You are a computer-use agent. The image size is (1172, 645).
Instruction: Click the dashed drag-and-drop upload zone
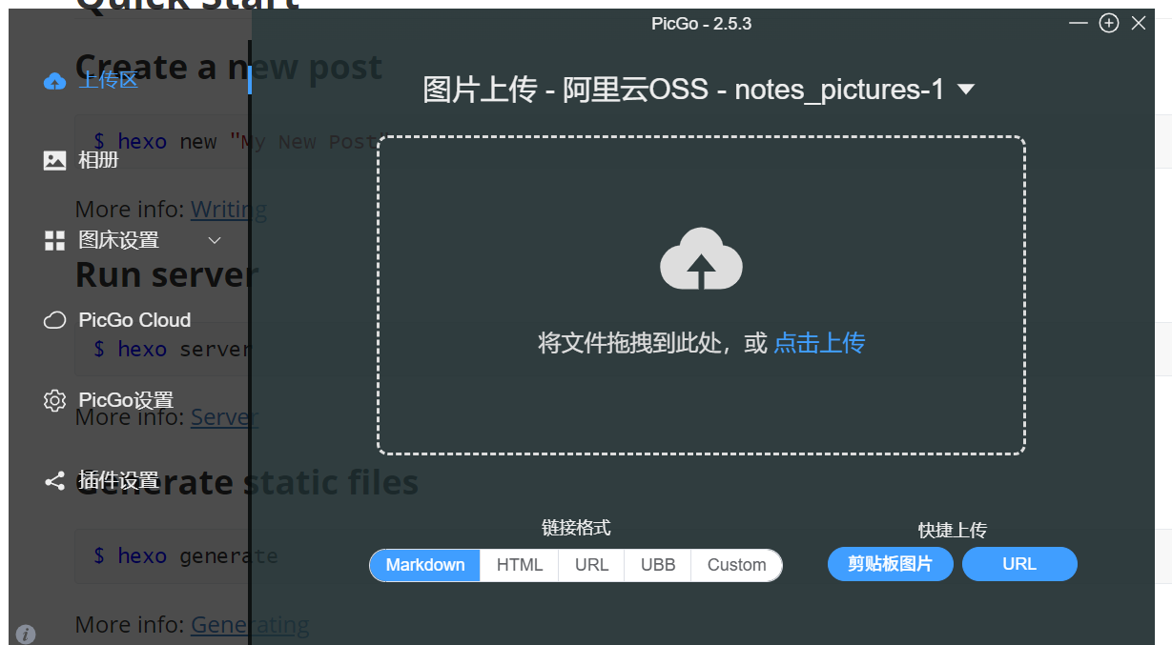701,295
